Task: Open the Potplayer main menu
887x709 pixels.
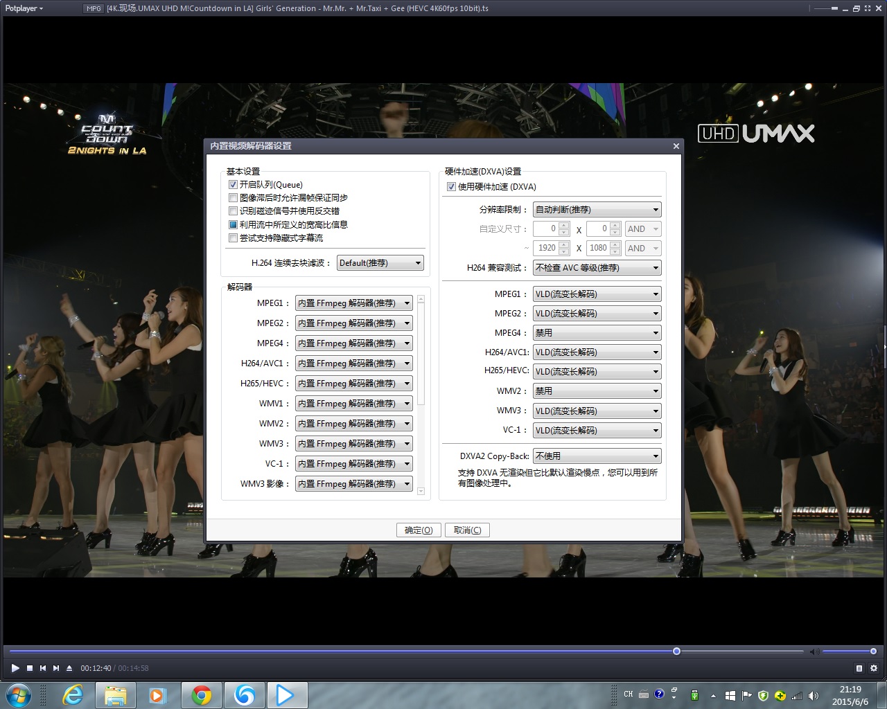Action: (24, 8)
